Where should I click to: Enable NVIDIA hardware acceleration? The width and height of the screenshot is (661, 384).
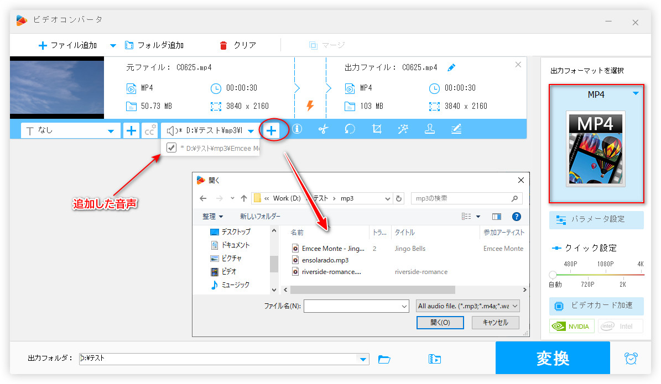(572, 326)
